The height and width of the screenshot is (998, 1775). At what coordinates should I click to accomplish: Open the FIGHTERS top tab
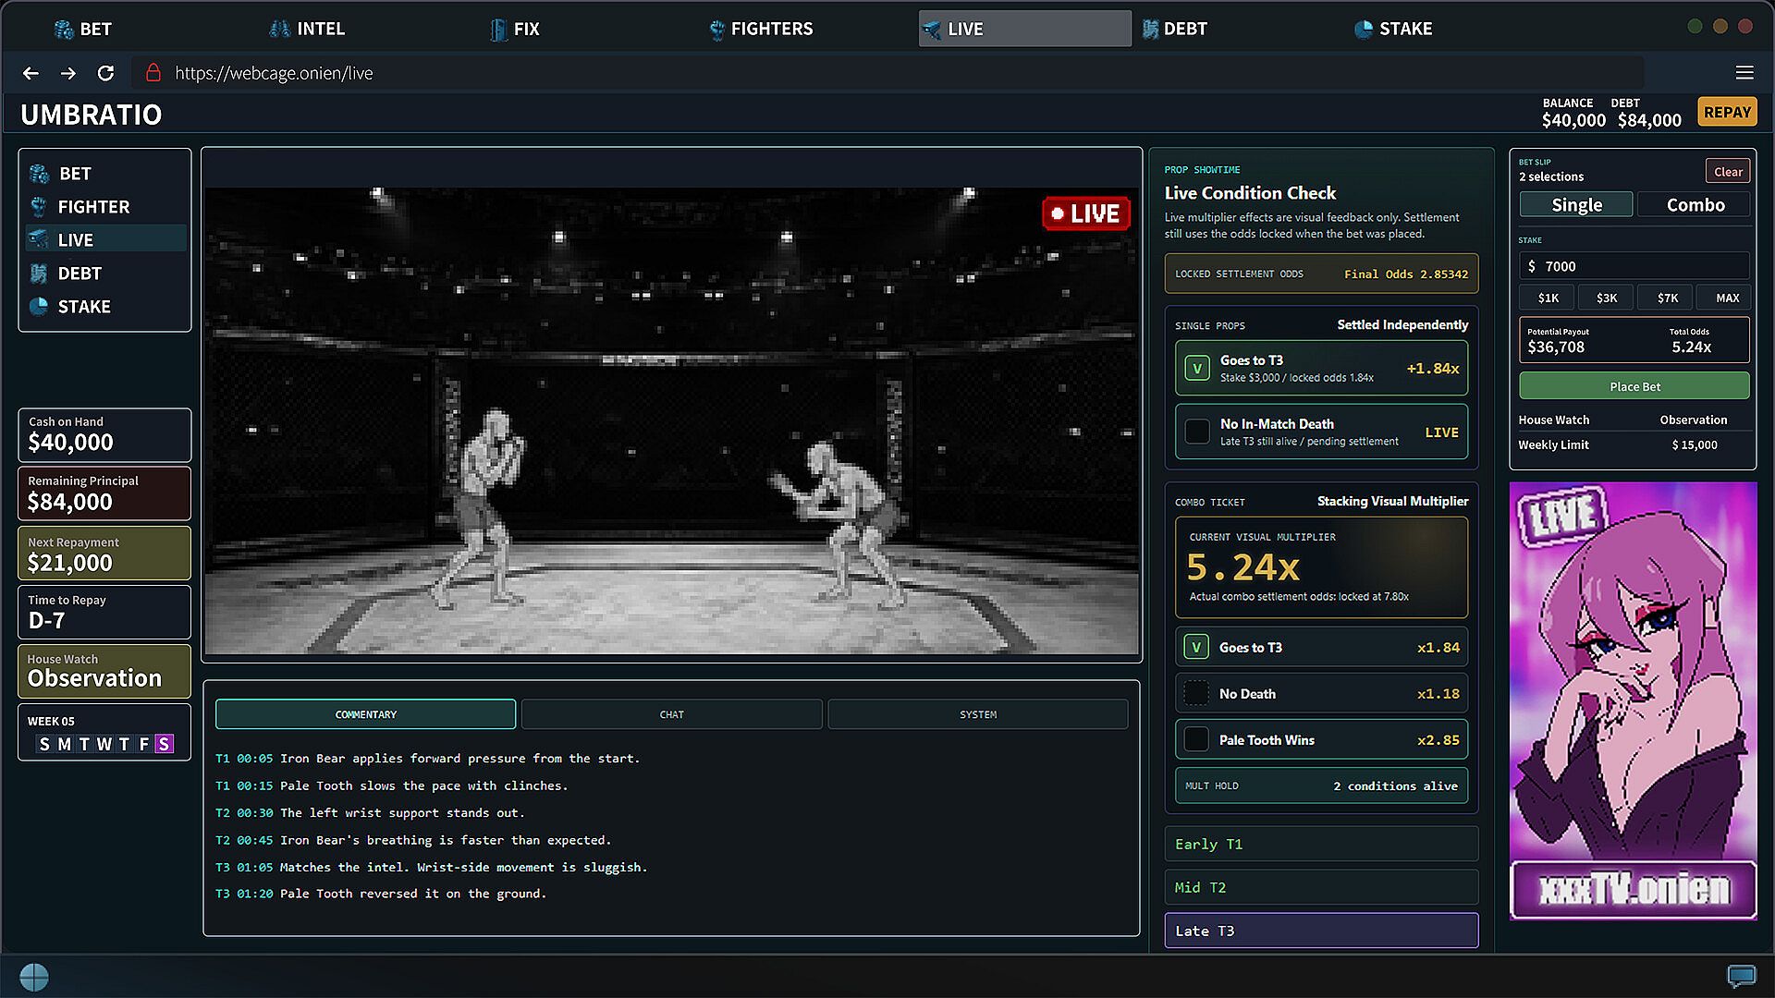[x=760, y=30]
